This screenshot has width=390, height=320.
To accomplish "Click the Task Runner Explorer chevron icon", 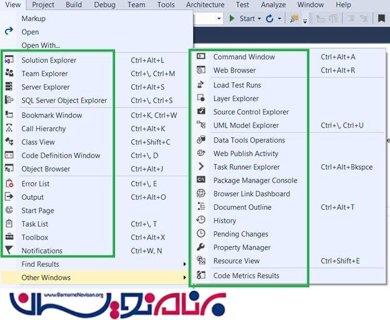I will [201, 166].
